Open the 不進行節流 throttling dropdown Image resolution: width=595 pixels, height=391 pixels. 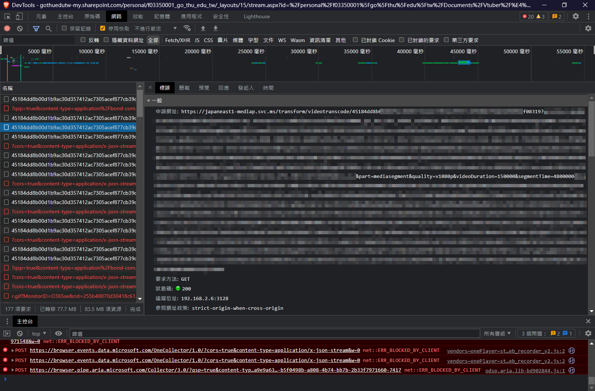pos(156,29)
